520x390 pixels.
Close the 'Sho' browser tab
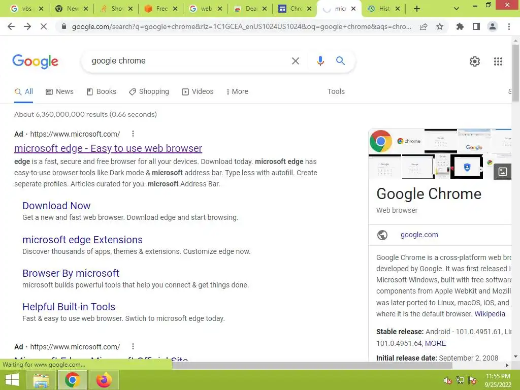(x=131, y=9)
